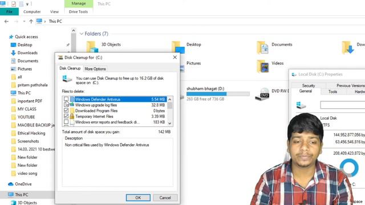Uncheck the Downloaded Program Files checkbox
Image resolution: width=365 pixels, height=205 pixels.
[66, 110]
